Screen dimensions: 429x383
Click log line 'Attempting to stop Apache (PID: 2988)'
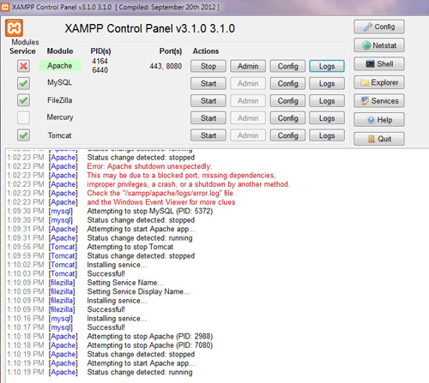click(x=150, y=336)
